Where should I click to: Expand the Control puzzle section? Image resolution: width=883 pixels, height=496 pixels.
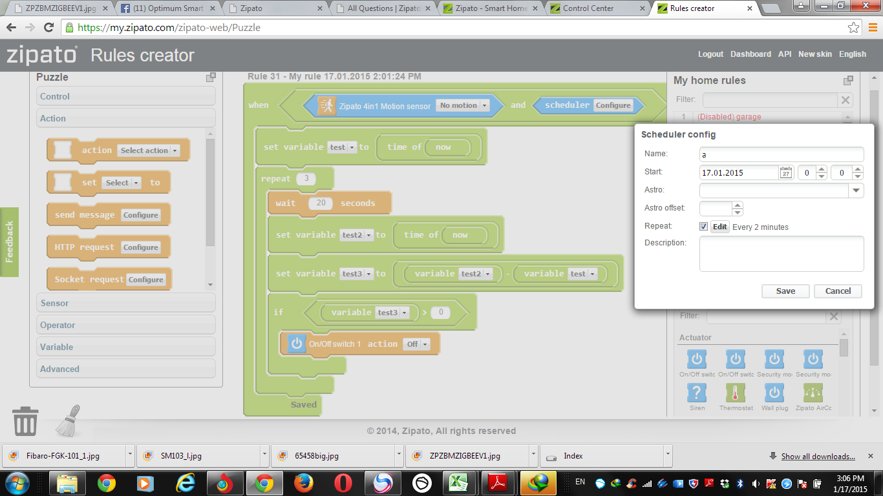[x=126, y=96]
